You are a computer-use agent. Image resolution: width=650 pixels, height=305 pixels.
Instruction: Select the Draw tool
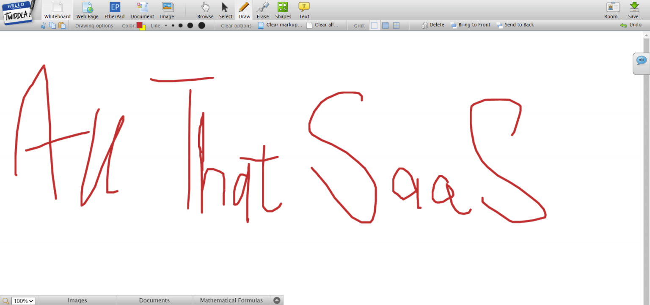[244, 10]
